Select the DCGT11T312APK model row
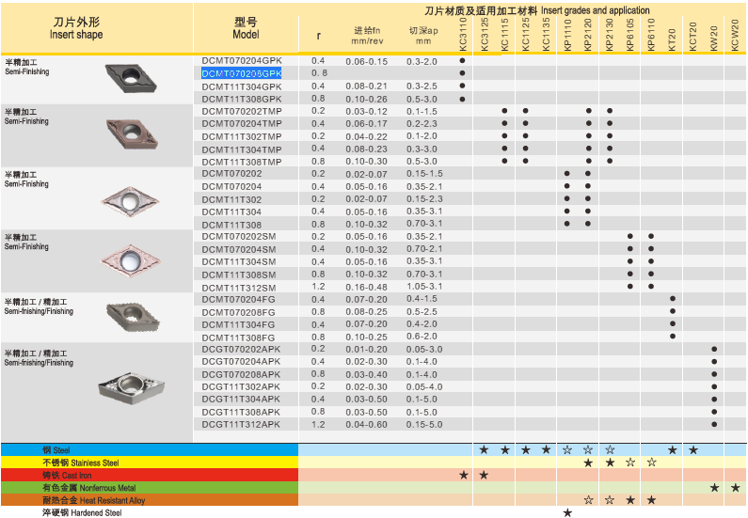Viewport: 748px width, 518px height. 241,424
